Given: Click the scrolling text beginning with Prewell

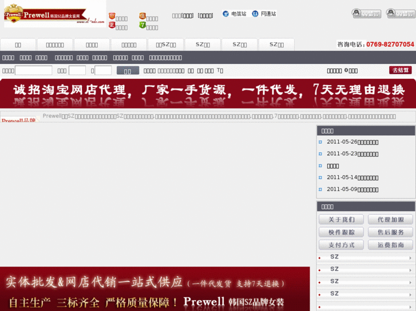Looking at the screenshot, I should tap(219, 116).
